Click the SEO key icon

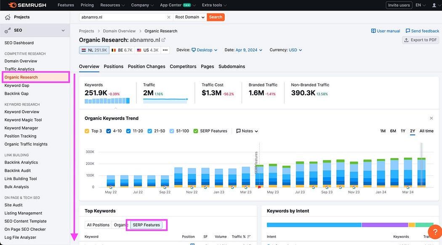pos(8,30)
